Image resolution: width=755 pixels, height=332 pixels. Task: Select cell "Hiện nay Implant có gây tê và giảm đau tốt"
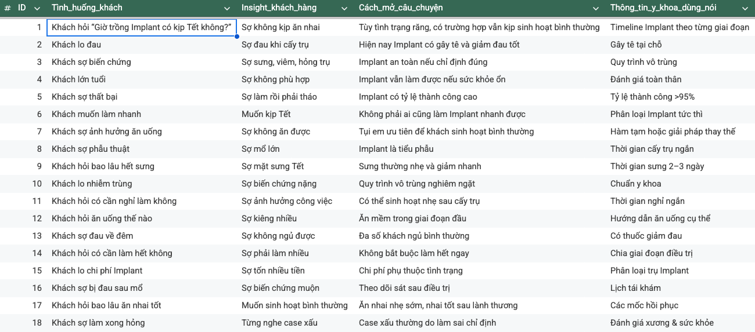click(480, 45)
